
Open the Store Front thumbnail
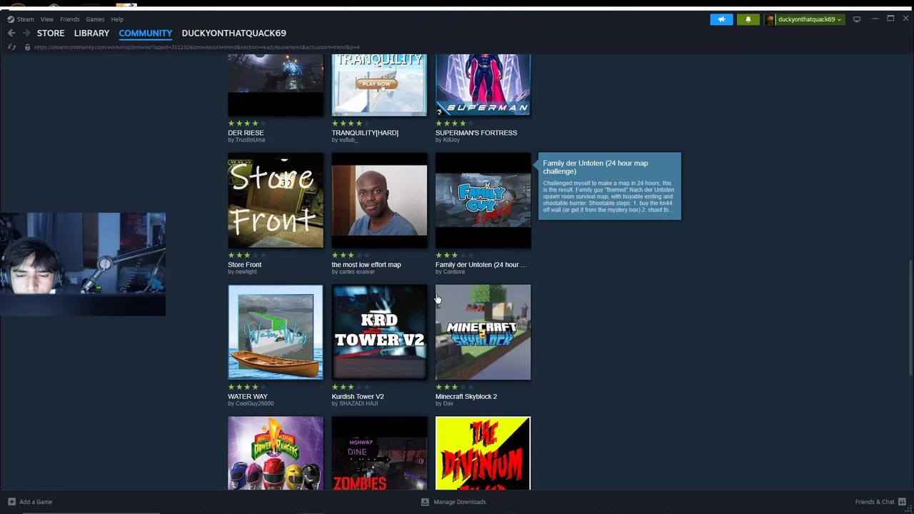[x=276, y=201]
